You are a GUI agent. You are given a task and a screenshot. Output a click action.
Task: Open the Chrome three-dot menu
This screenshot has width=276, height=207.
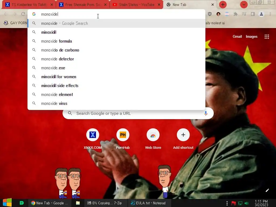click(270, 14)
